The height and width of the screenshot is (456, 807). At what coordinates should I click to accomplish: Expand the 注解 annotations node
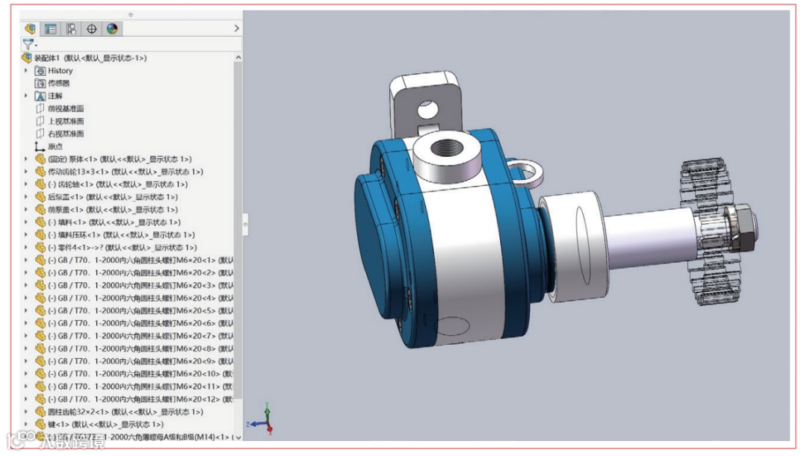point(25,96)
